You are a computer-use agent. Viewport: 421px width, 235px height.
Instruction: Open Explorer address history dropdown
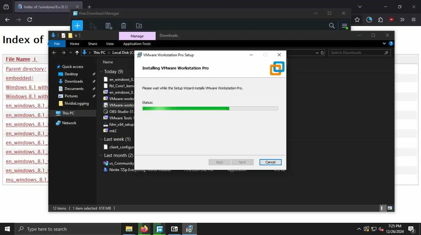(317, 53)
